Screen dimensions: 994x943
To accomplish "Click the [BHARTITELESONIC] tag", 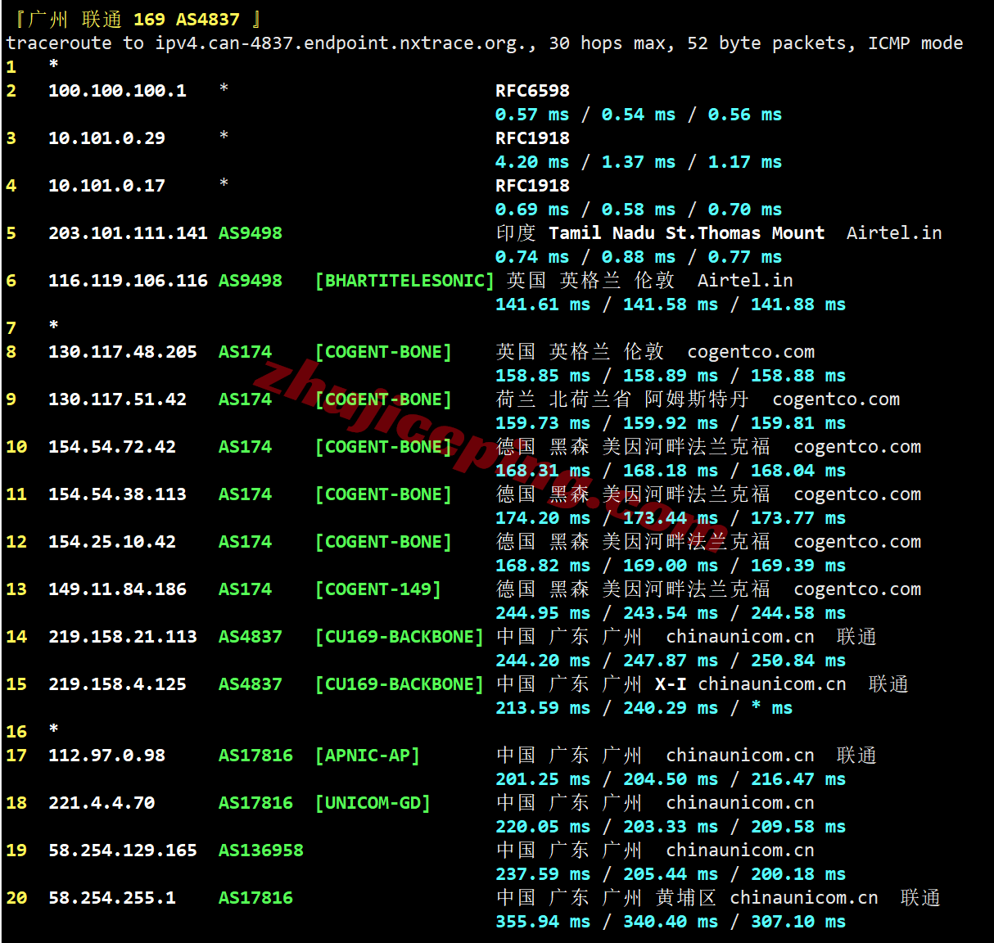I will click(x=404, y=281).
